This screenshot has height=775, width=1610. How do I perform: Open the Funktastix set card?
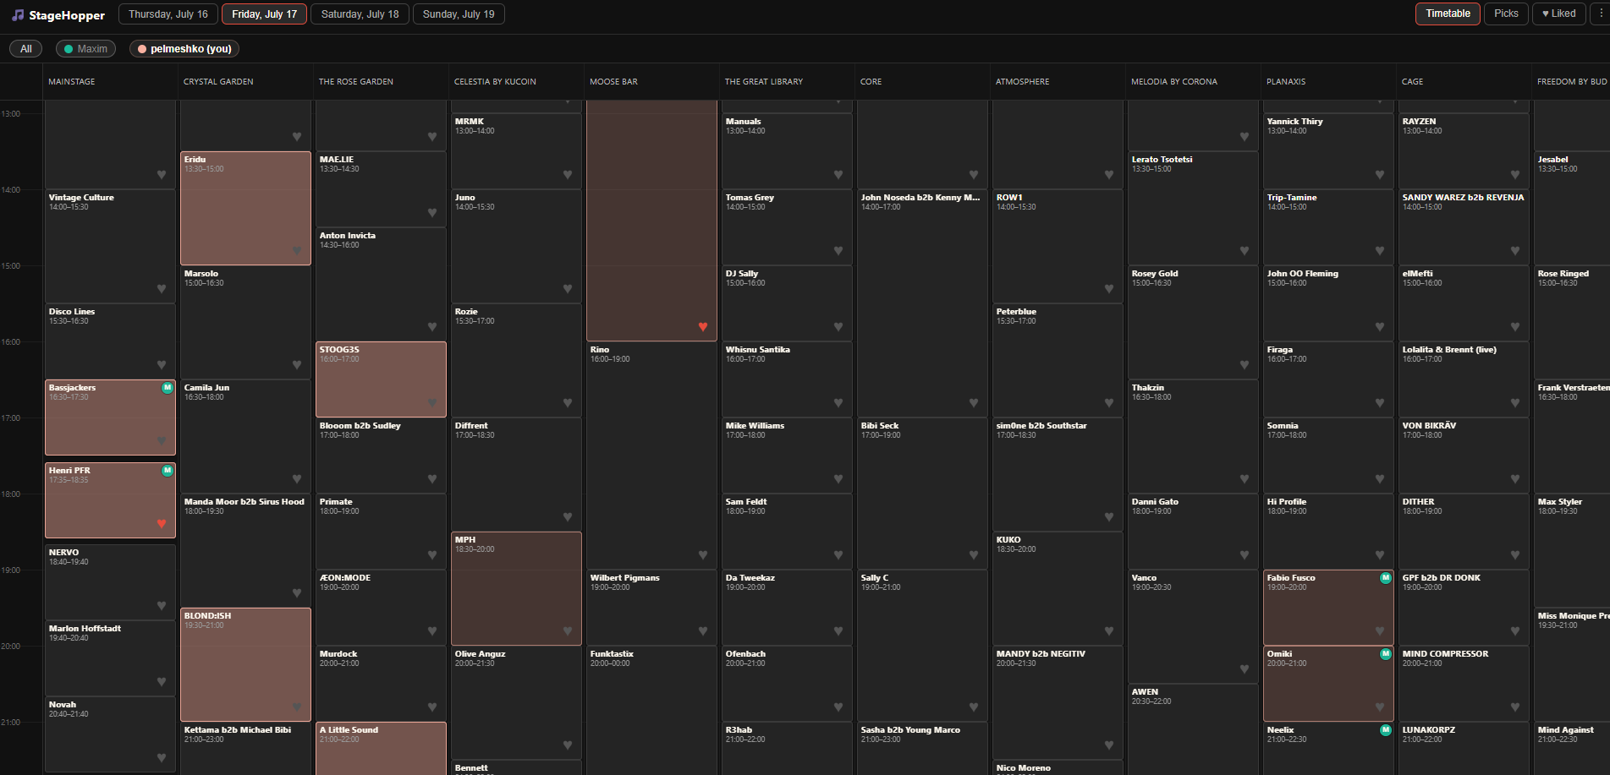[x=651, y=710]
